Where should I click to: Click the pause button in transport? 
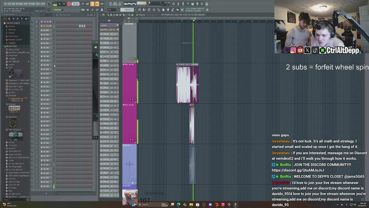click(59, 4)
